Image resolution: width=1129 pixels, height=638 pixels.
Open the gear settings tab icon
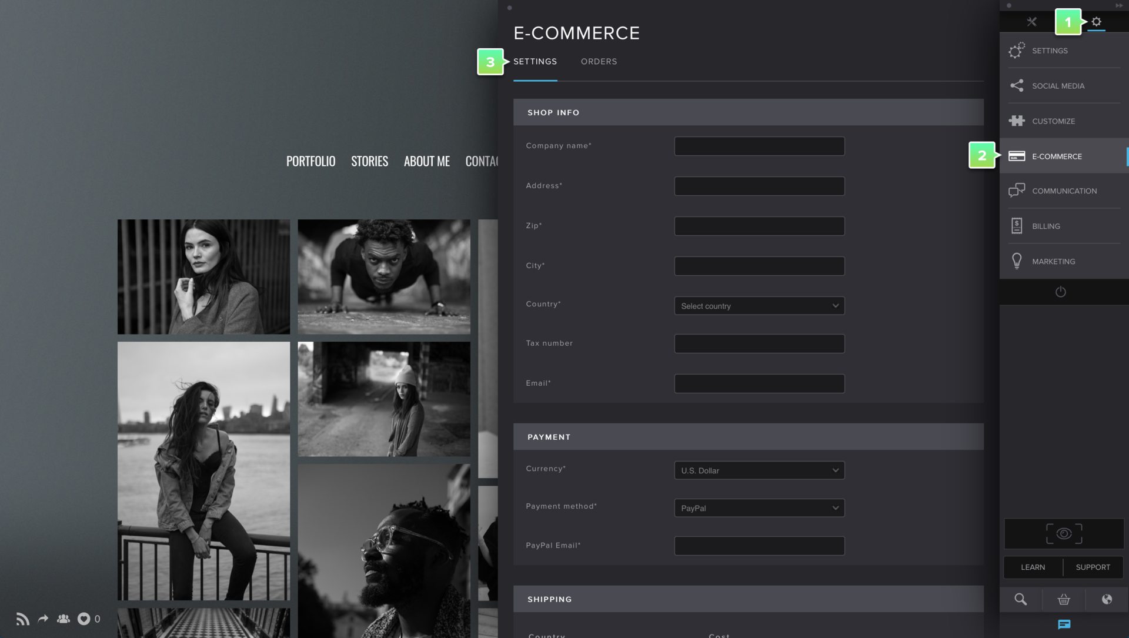point(1096,22)
